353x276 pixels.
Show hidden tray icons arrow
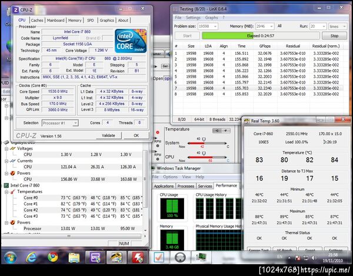[289, 258]
